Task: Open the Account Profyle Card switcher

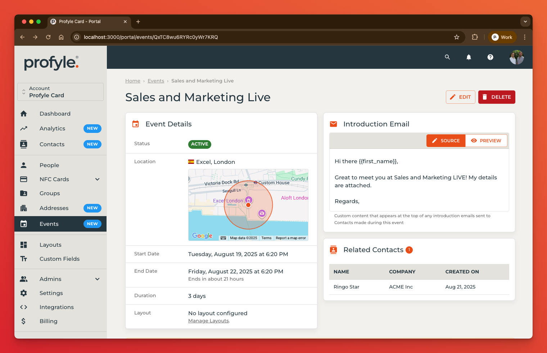Action: point(60,92)
